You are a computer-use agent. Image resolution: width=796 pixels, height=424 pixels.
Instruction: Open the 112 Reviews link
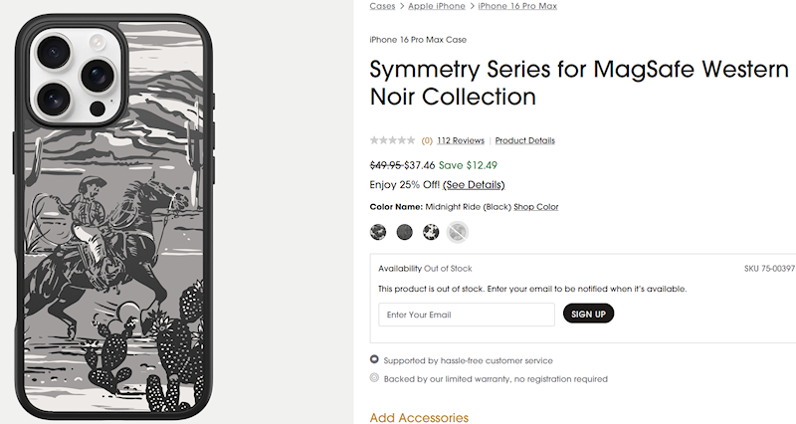pyautogui.click(x=461, y=140)
